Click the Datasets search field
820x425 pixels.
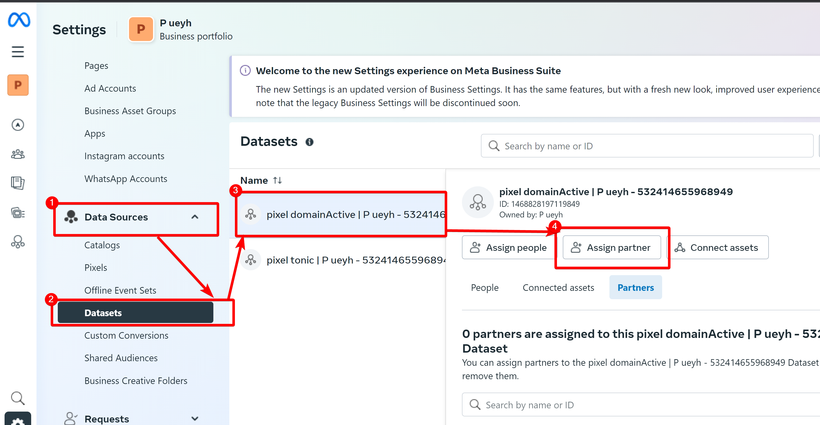647,146
